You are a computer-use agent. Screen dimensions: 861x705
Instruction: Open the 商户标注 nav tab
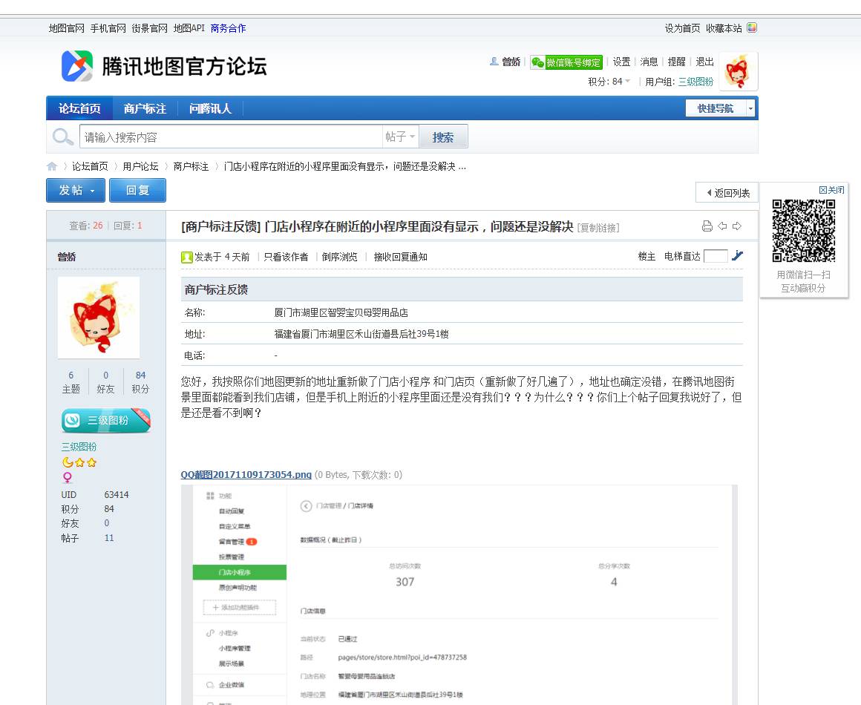[x=145, y=108]
